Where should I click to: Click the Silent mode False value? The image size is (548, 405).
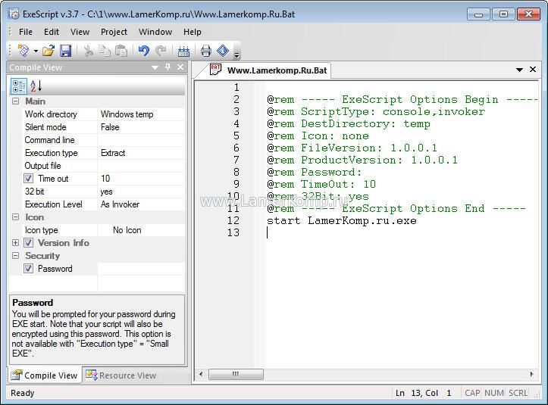point(141,127)
